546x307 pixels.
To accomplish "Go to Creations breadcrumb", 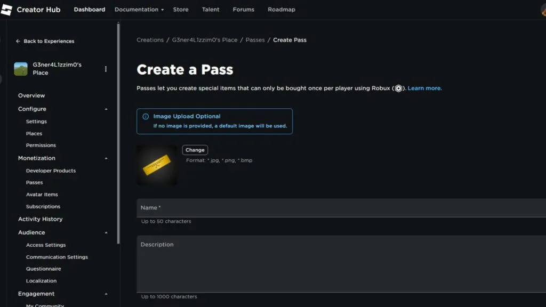I will (150, 40).
